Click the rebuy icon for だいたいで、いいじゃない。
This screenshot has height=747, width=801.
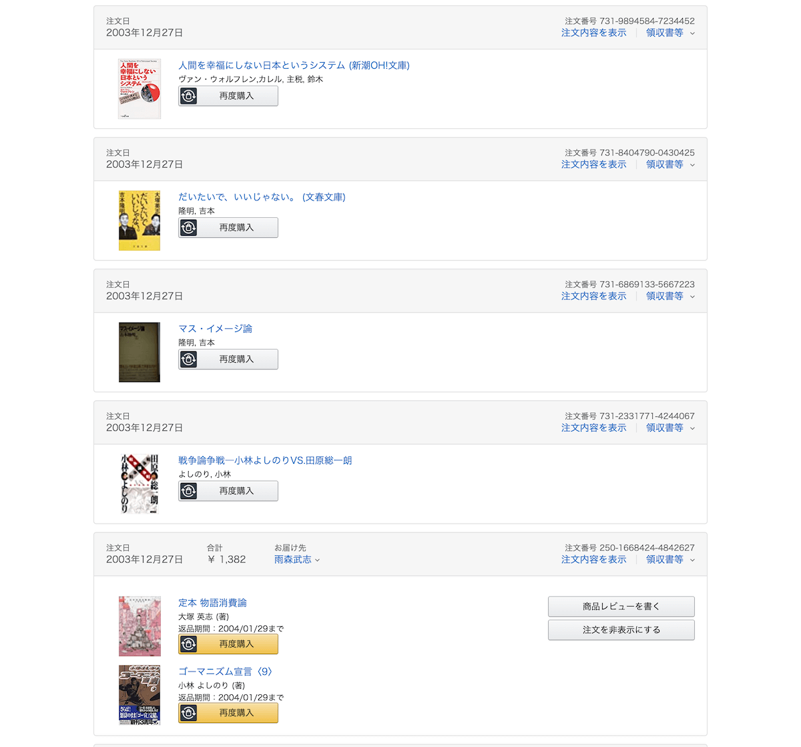pos(189,228)
